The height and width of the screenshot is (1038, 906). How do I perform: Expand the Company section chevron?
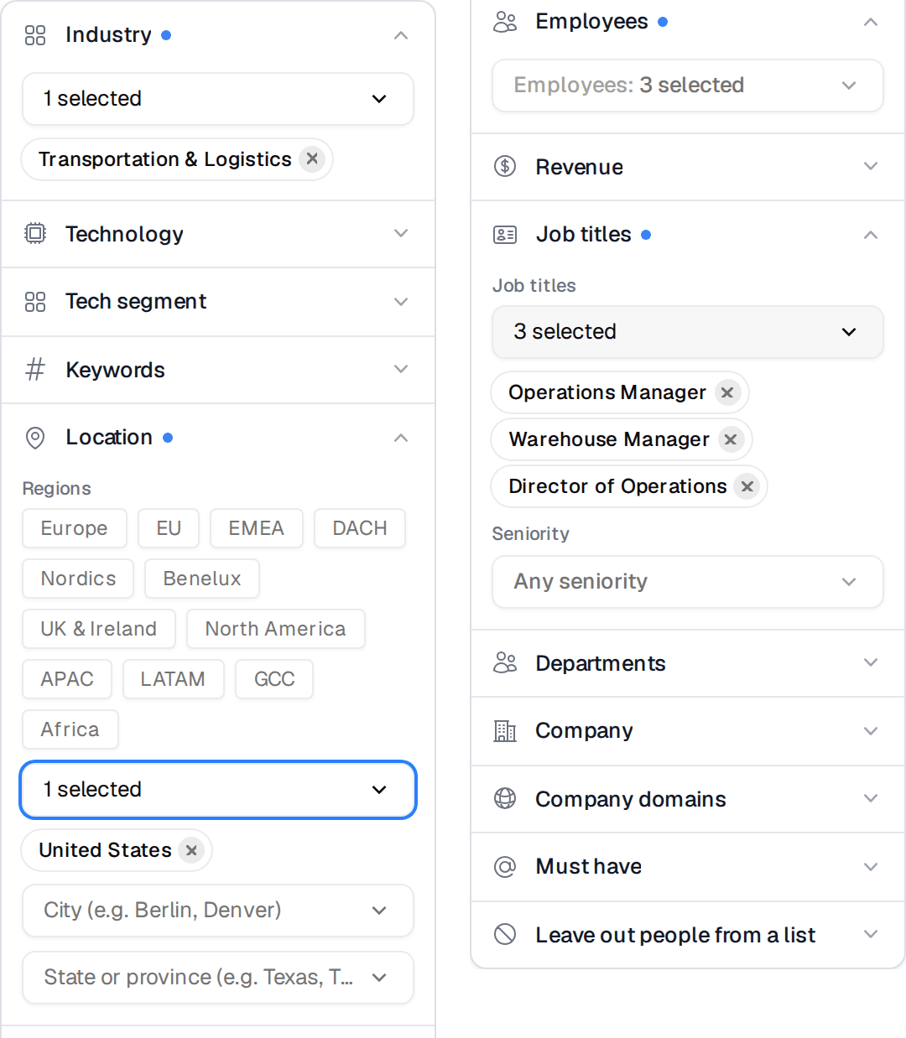click(x=871, y=731)
